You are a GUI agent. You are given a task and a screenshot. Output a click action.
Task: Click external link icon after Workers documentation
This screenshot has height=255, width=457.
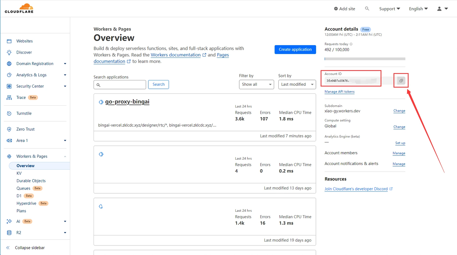click(204, 55)
